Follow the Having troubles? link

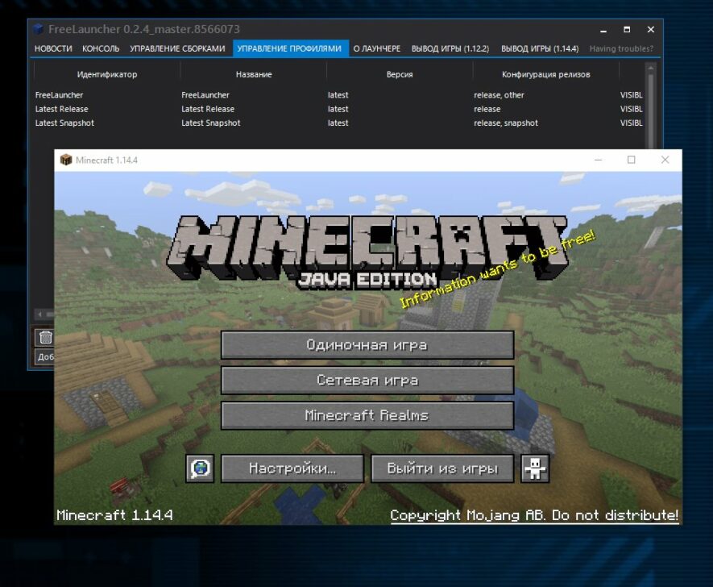(621, 49)
